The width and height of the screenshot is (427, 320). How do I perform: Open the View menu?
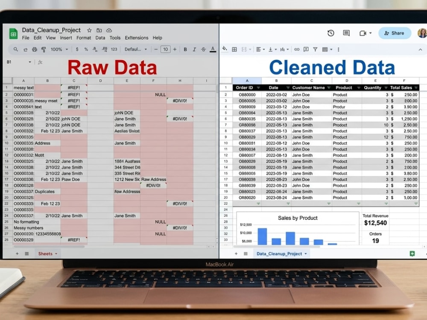51,38
